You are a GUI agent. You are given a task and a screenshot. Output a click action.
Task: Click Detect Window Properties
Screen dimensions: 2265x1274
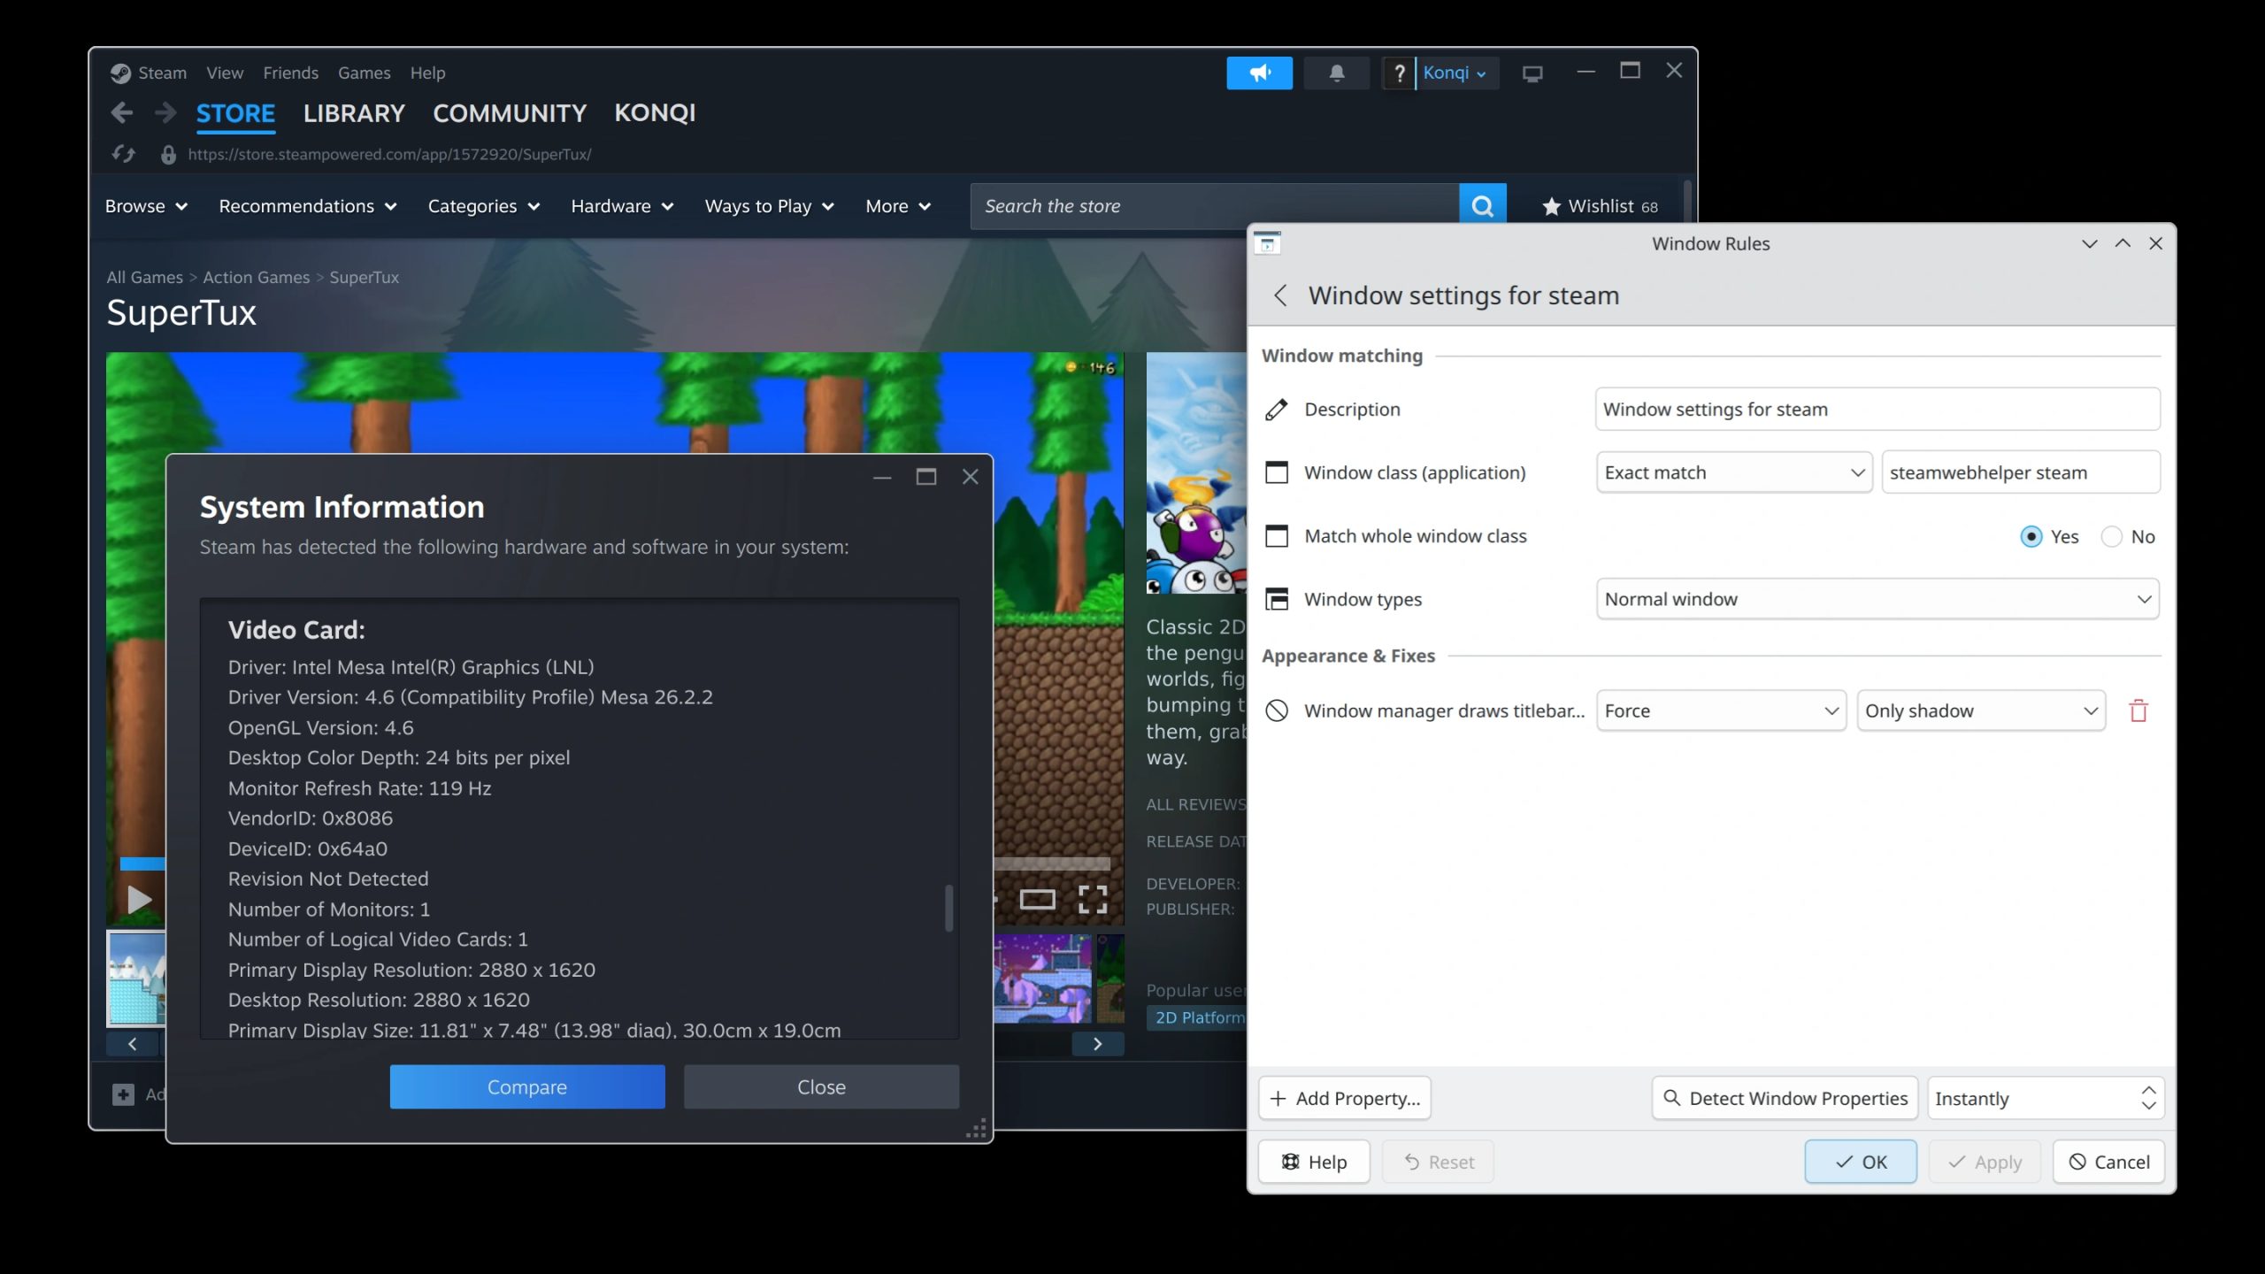(1785, 1098)
